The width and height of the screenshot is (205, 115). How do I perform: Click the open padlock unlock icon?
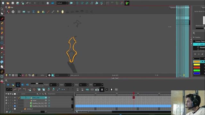(43, 12)
